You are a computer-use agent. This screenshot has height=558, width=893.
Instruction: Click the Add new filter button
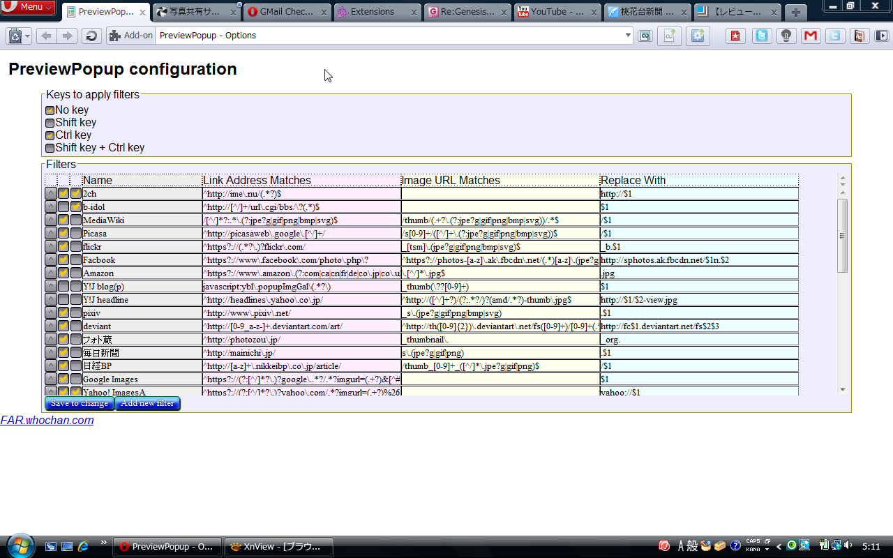tap(147, 403)
